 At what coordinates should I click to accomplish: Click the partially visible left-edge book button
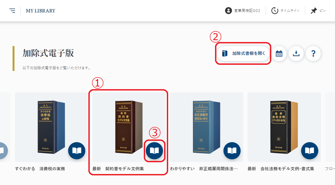pyautogui.click(x=3, y=151)
